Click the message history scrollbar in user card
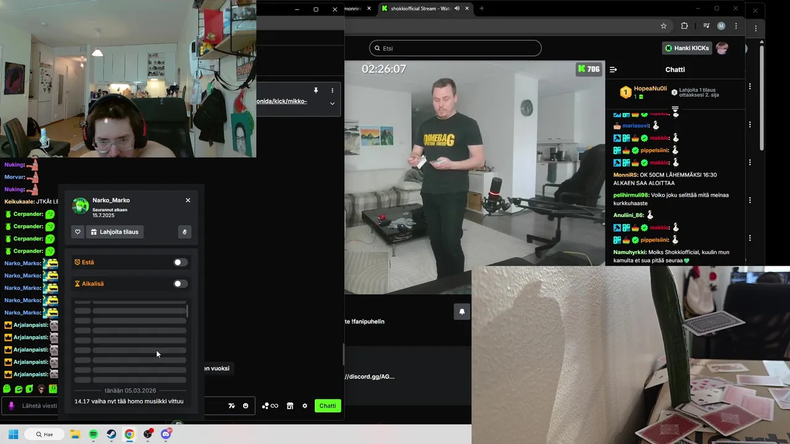 pos(187,310)
